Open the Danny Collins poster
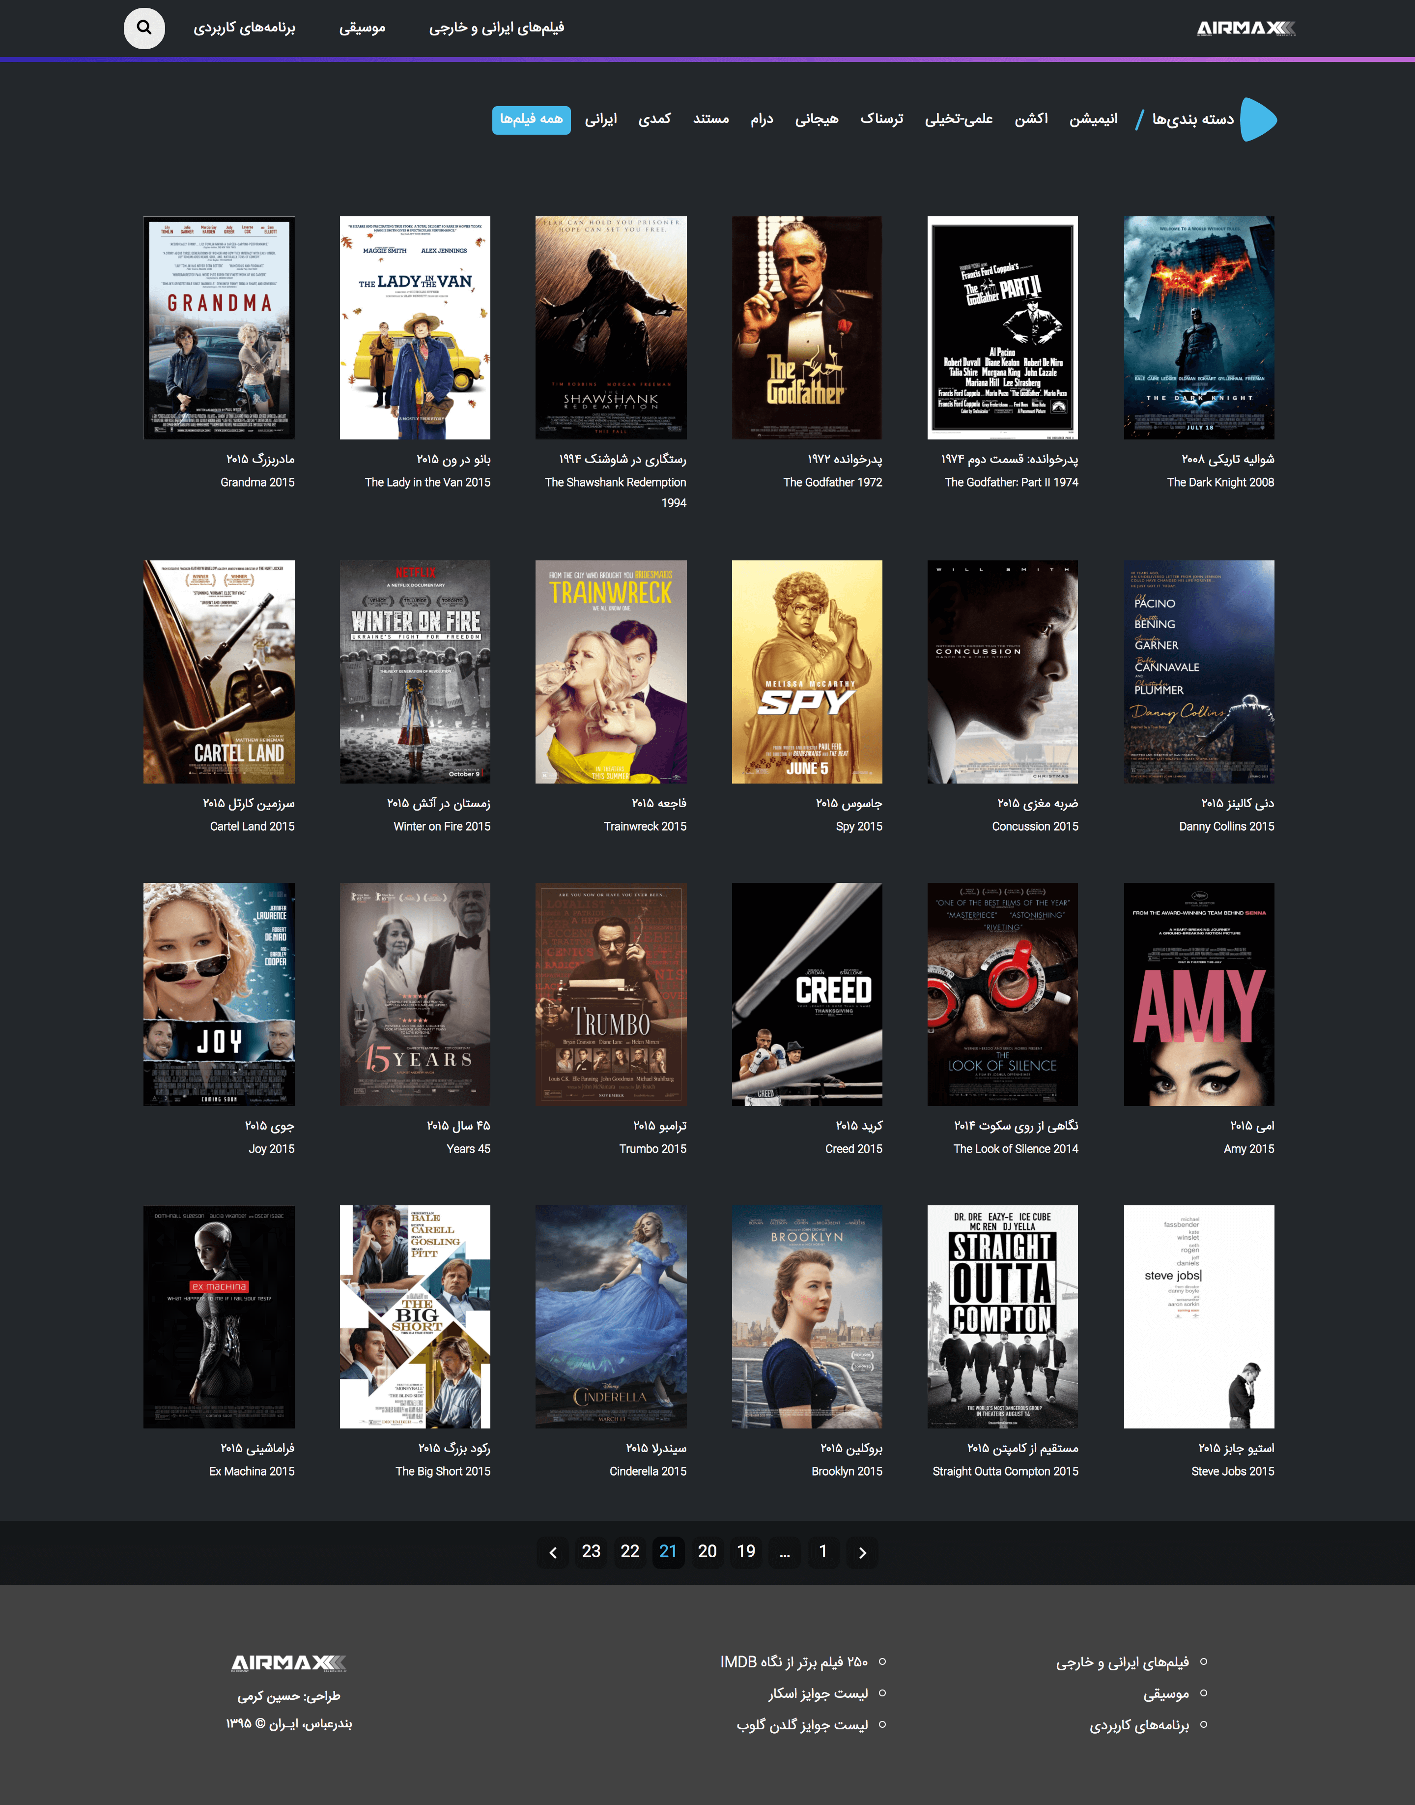This screenshot has width=1415, height=1805. point(1199,672)
